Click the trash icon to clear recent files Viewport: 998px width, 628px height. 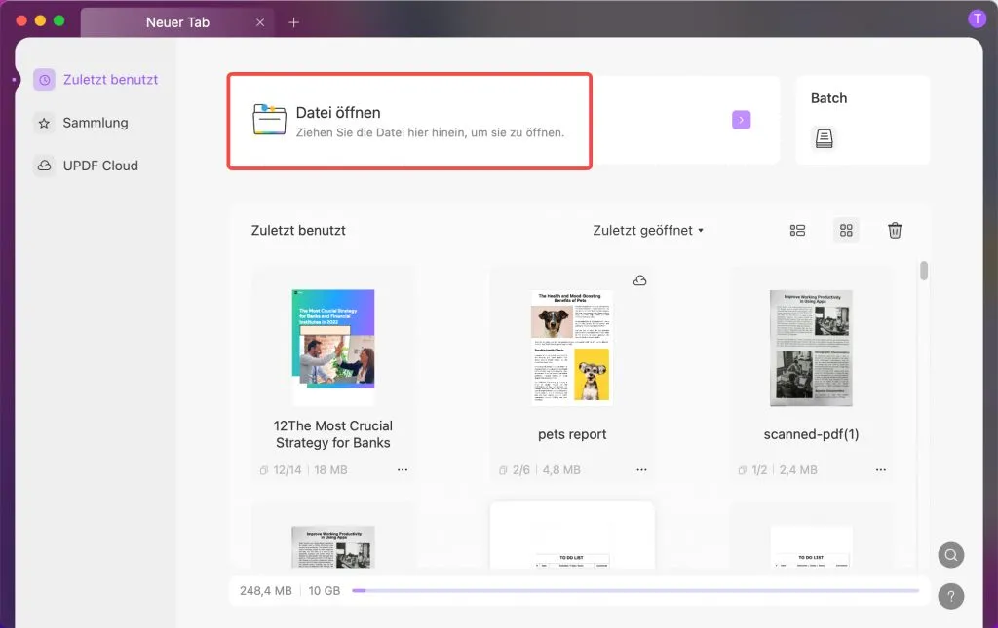895,230
